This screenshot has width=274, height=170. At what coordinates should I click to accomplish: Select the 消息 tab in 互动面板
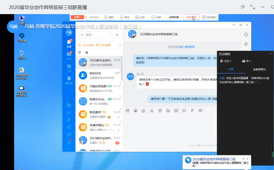point(231,69)
